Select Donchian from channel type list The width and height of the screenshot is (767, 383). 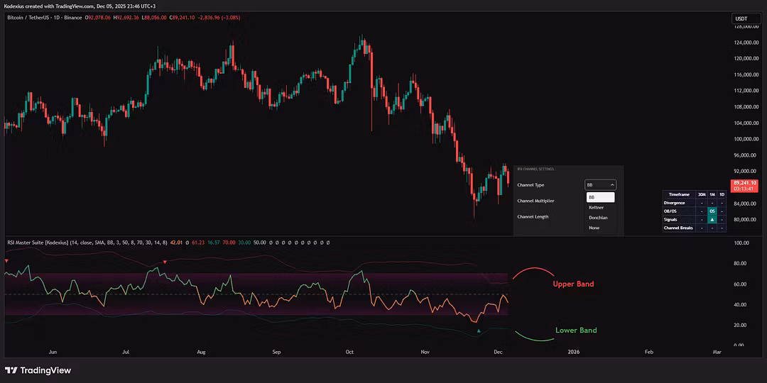coord(598,218)
